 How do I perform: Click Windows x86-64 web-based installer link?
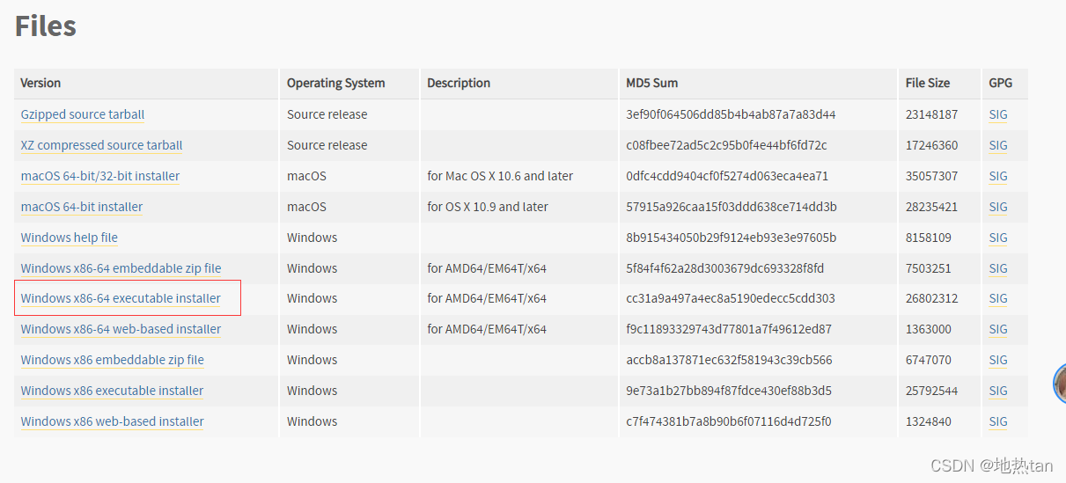(121, 329)
